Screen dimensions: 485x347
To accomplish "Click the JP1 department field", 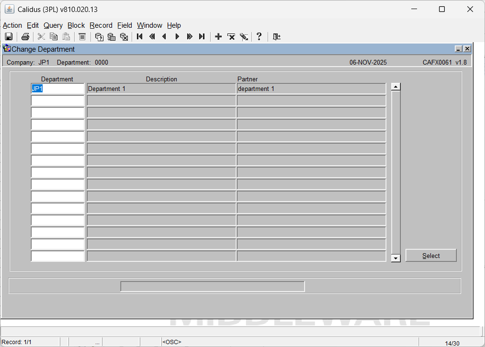I will tap(57, 89).
